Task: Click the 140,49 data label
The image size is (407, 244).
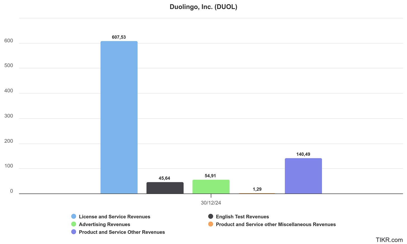Action: click(303, 154)
